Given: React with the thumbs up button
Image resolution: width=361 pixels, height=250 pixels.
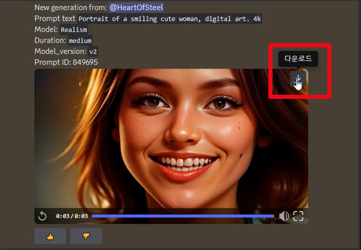Looking at the screenshot, I should point(50,236).
